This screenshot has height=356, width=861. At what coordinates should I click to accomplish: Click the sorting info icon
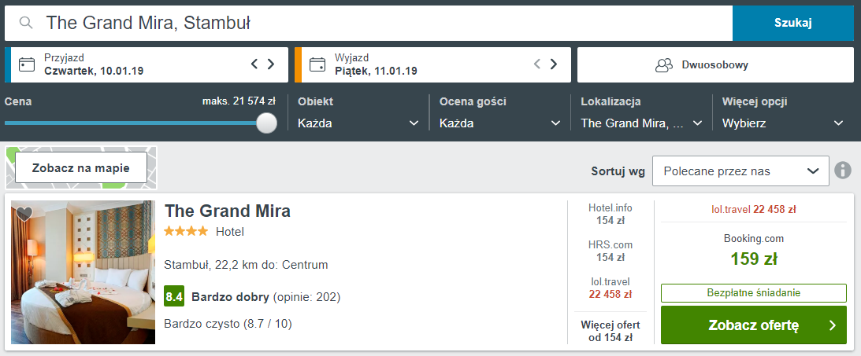pyautogui.click(x=843, y=171)
